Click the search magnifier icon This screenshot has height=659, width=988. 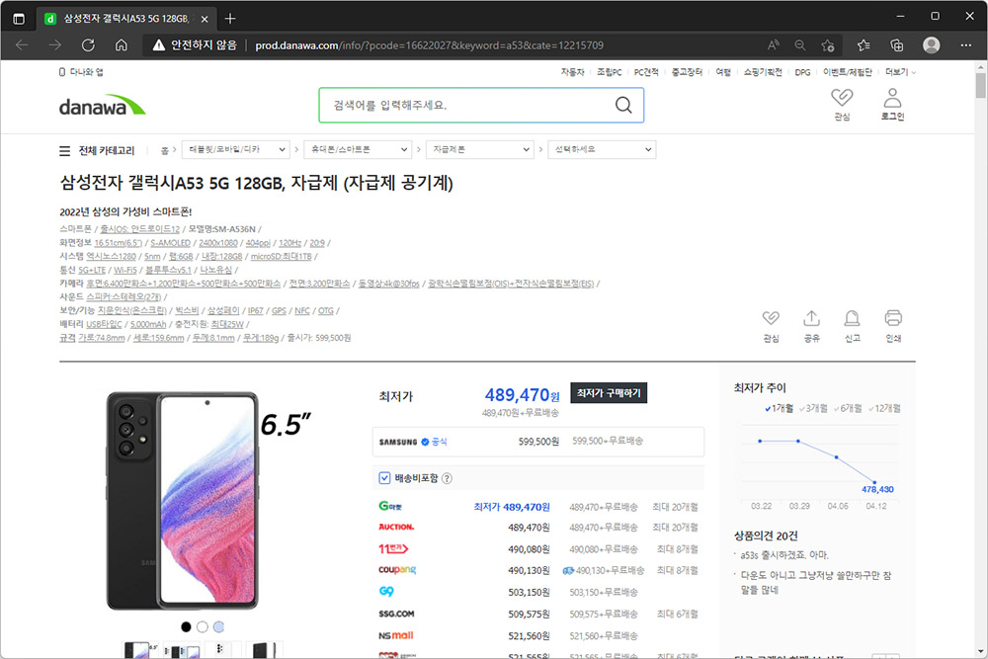(623, 105)
